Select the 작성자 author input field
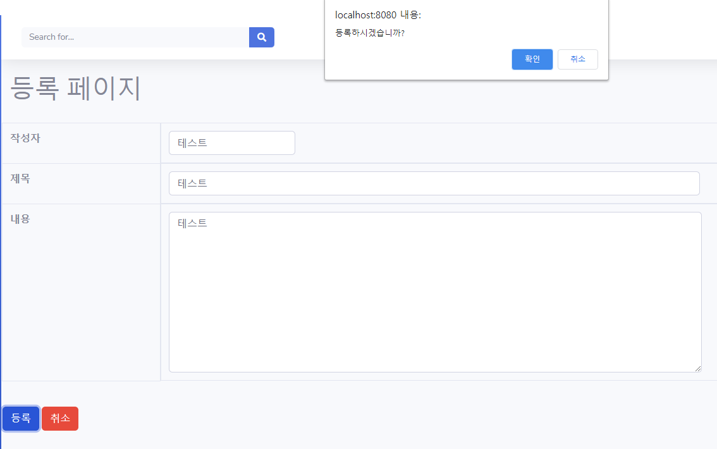Viewport: 717px width, 449px height. pyautogui.click(x=232, y=143)
